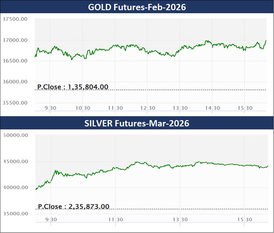
Task: Click 11:30 on the silver chart time axis
Action: tap(116, 219)
